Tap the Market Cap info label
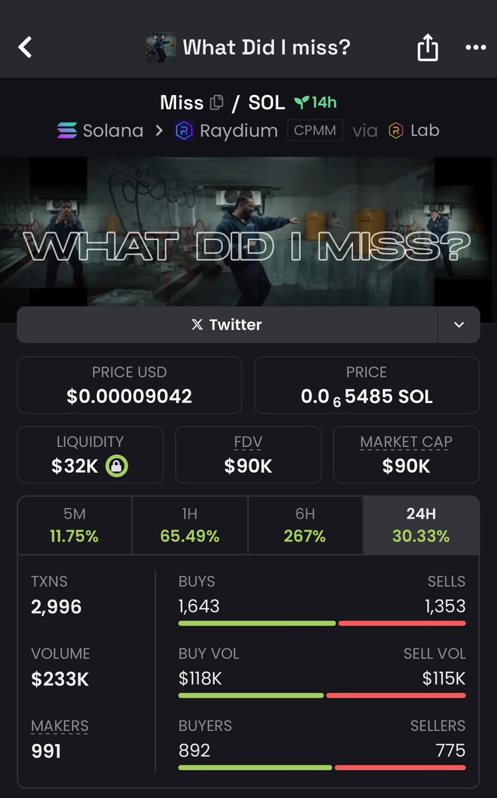 click(x=406, y=442)
